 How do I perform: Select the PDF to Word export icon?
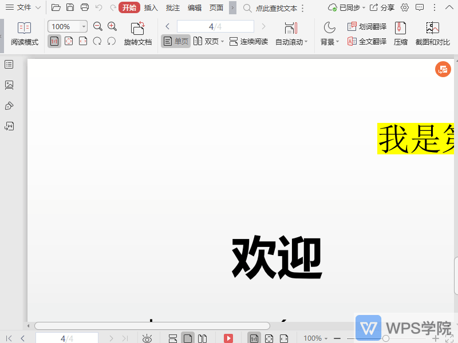point(8,126)
